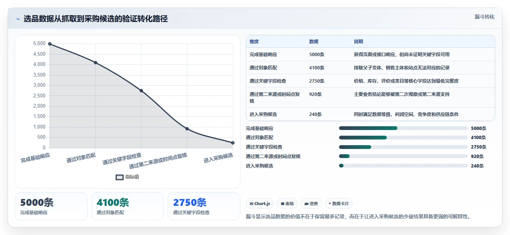Select the 通过第二来源或时间点复核 table row name cell
The height and width of the screenshot is (235, 510).
point(275,97)
